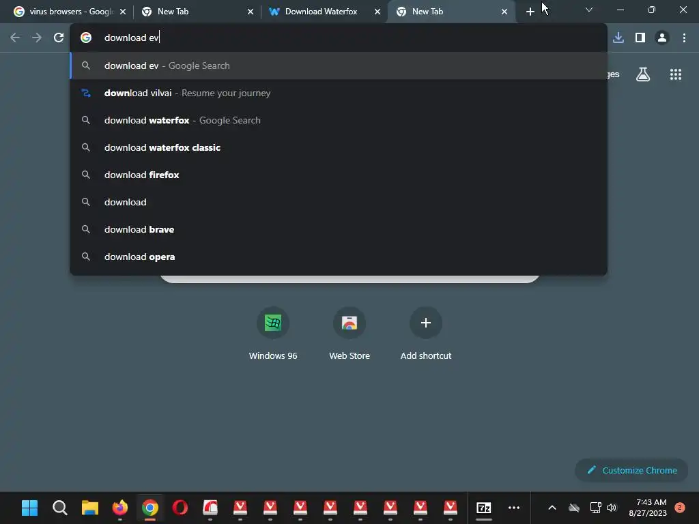Image resolution: width=699 pixels, height=524 pixels.
Task: Expand the hidden system tray icons
Action: (552, 508)
